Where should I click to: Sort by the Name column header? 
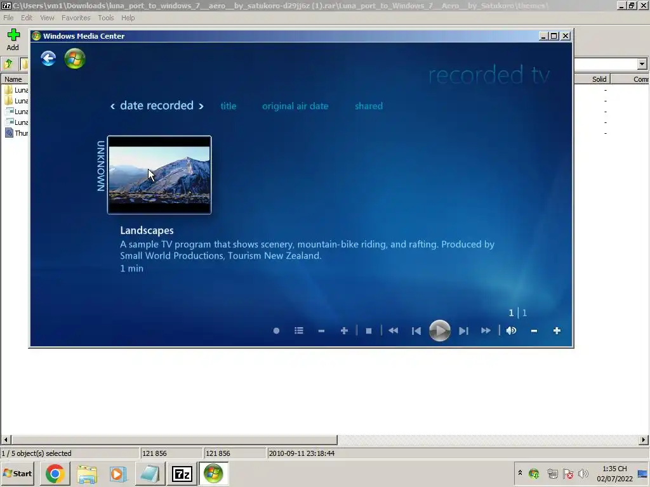[x=15, y=79]
